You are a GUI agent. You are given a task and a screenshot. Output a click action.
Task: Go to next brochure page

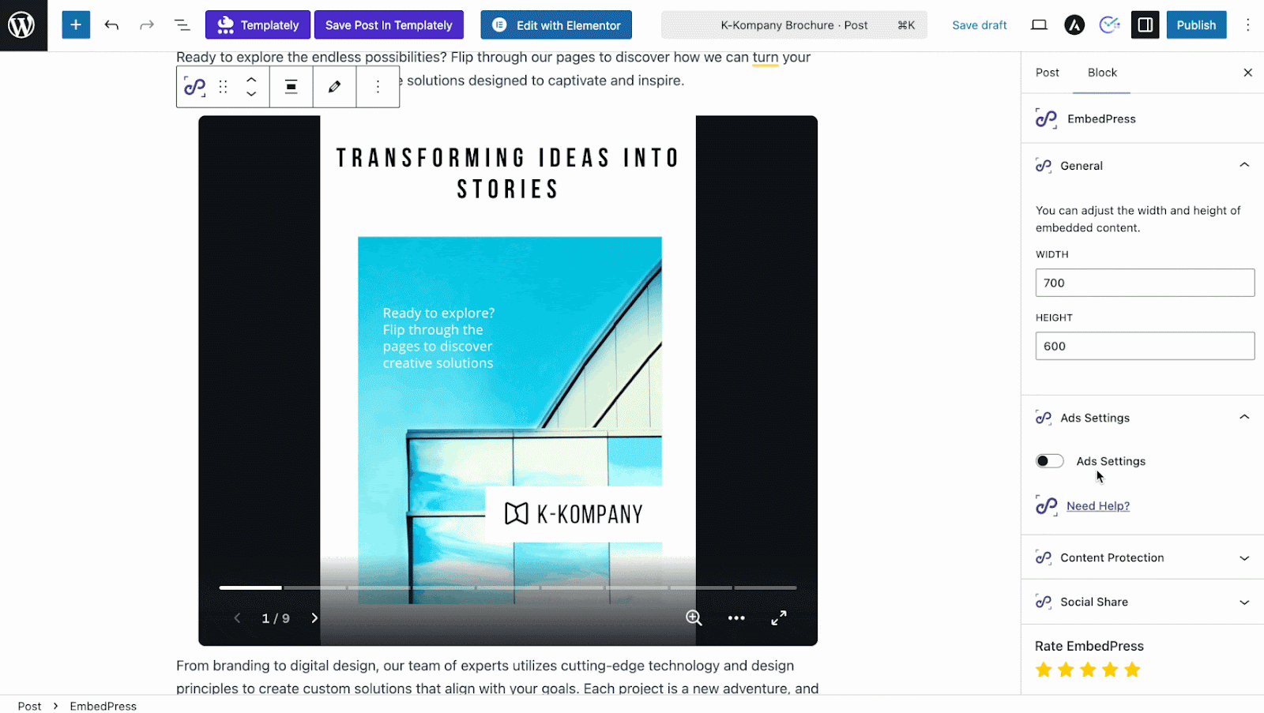(x=314, y=618)
